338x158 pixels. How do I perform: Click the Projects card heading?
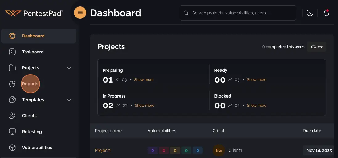pyautogui.click(x=111, y=47)
